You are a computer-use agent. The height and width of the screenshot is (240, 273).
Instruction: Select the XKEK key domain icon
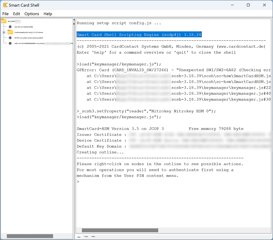pos(10,43)
